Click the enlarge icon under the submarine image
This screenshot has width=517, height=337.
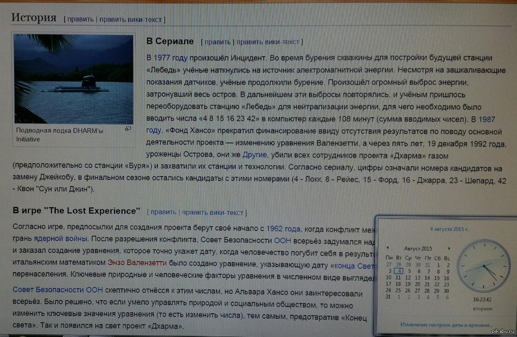pos(128,129)
